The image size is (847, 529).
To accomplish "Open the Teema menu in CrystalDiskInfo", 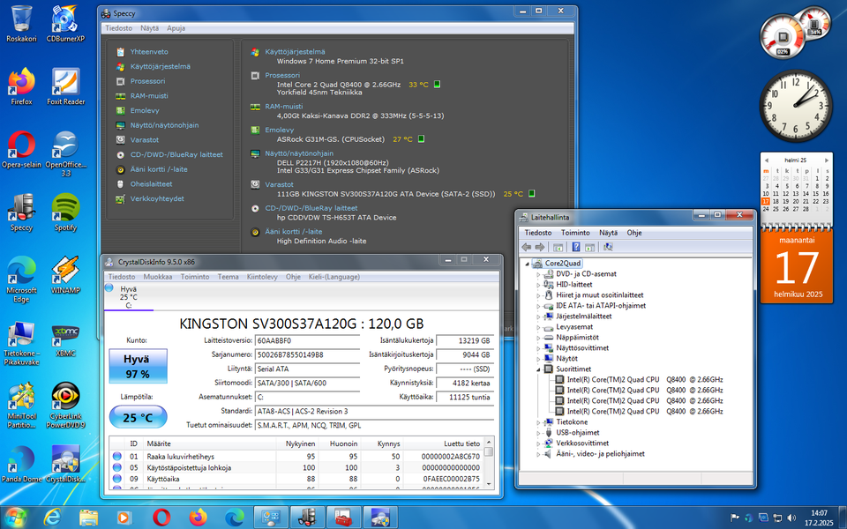I will point(228,277).
